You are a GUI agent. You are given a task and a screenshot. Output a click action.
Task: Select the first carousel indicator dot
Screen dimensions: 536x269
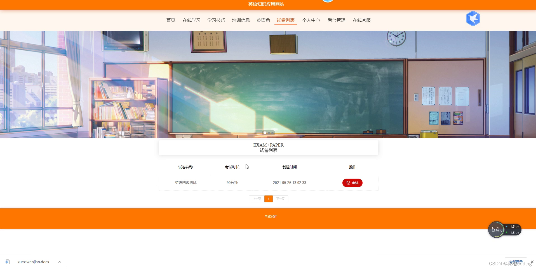coord(265,133)
